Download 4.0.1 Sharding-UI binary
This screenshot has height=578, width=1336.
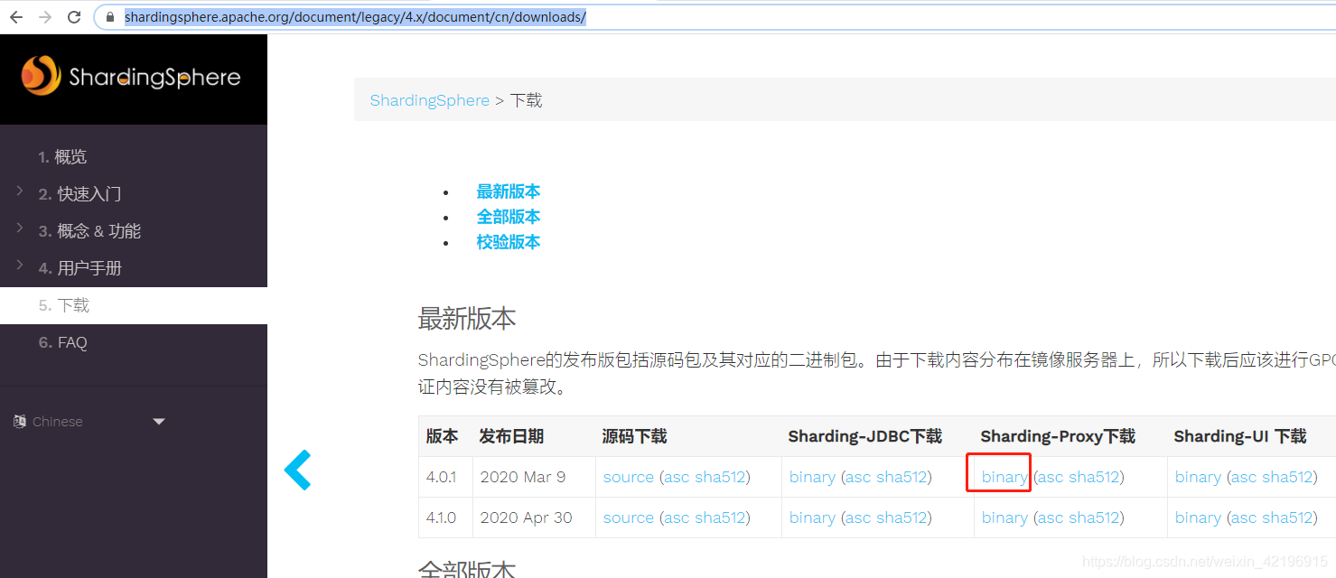tap(1198, 477)
